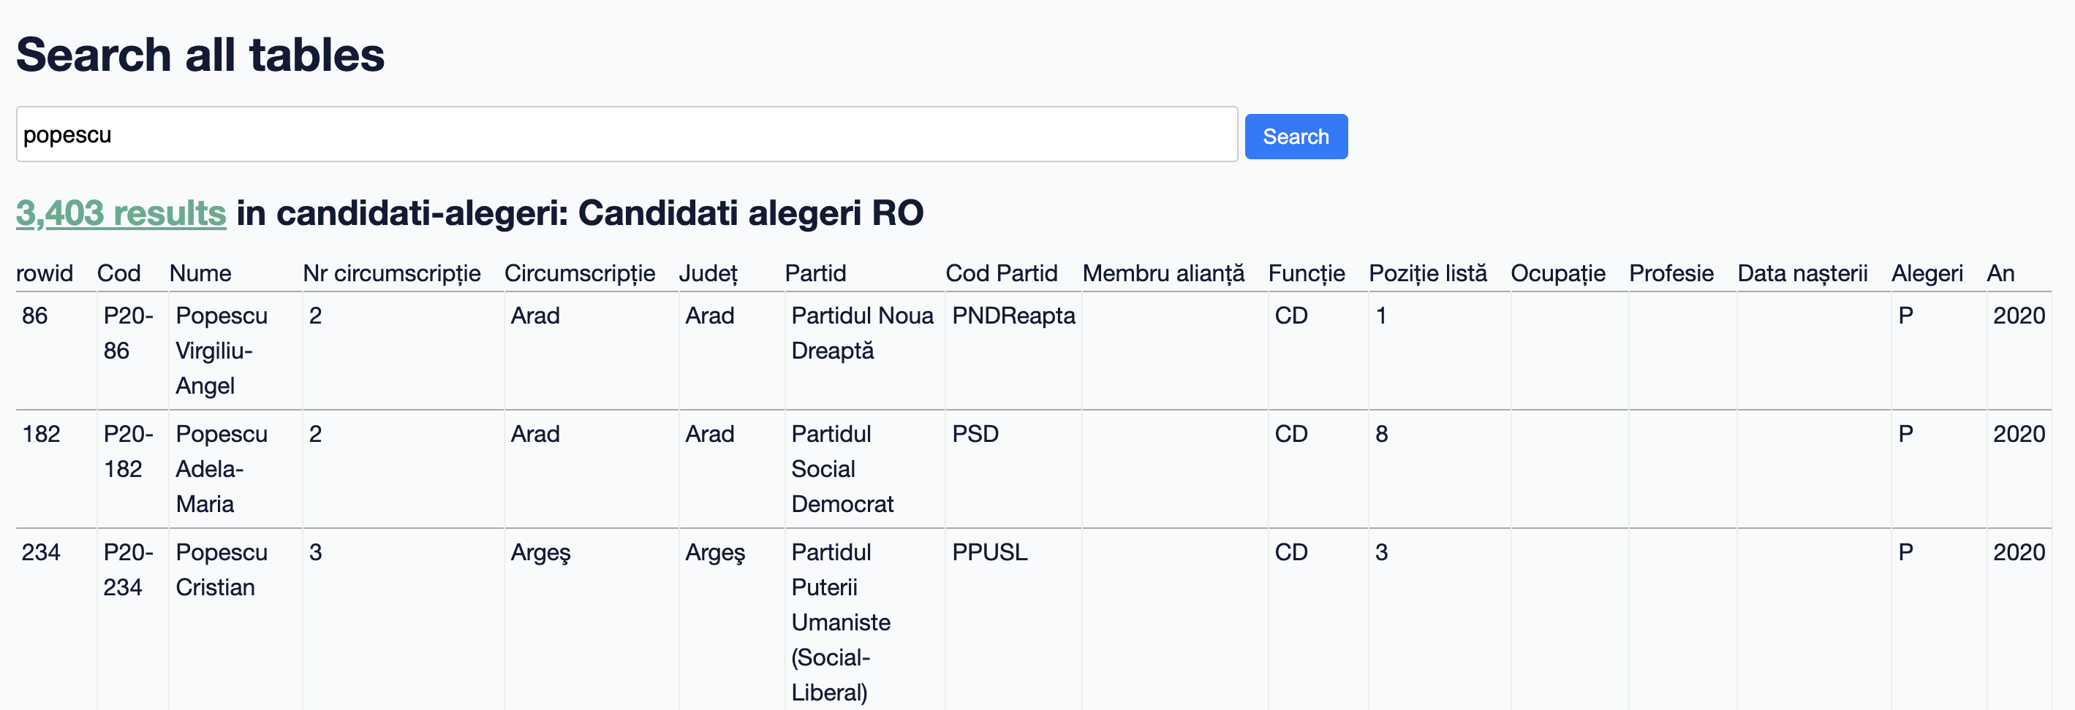
Task: Click the Circumscripție column header
Action: pos(579,273)
